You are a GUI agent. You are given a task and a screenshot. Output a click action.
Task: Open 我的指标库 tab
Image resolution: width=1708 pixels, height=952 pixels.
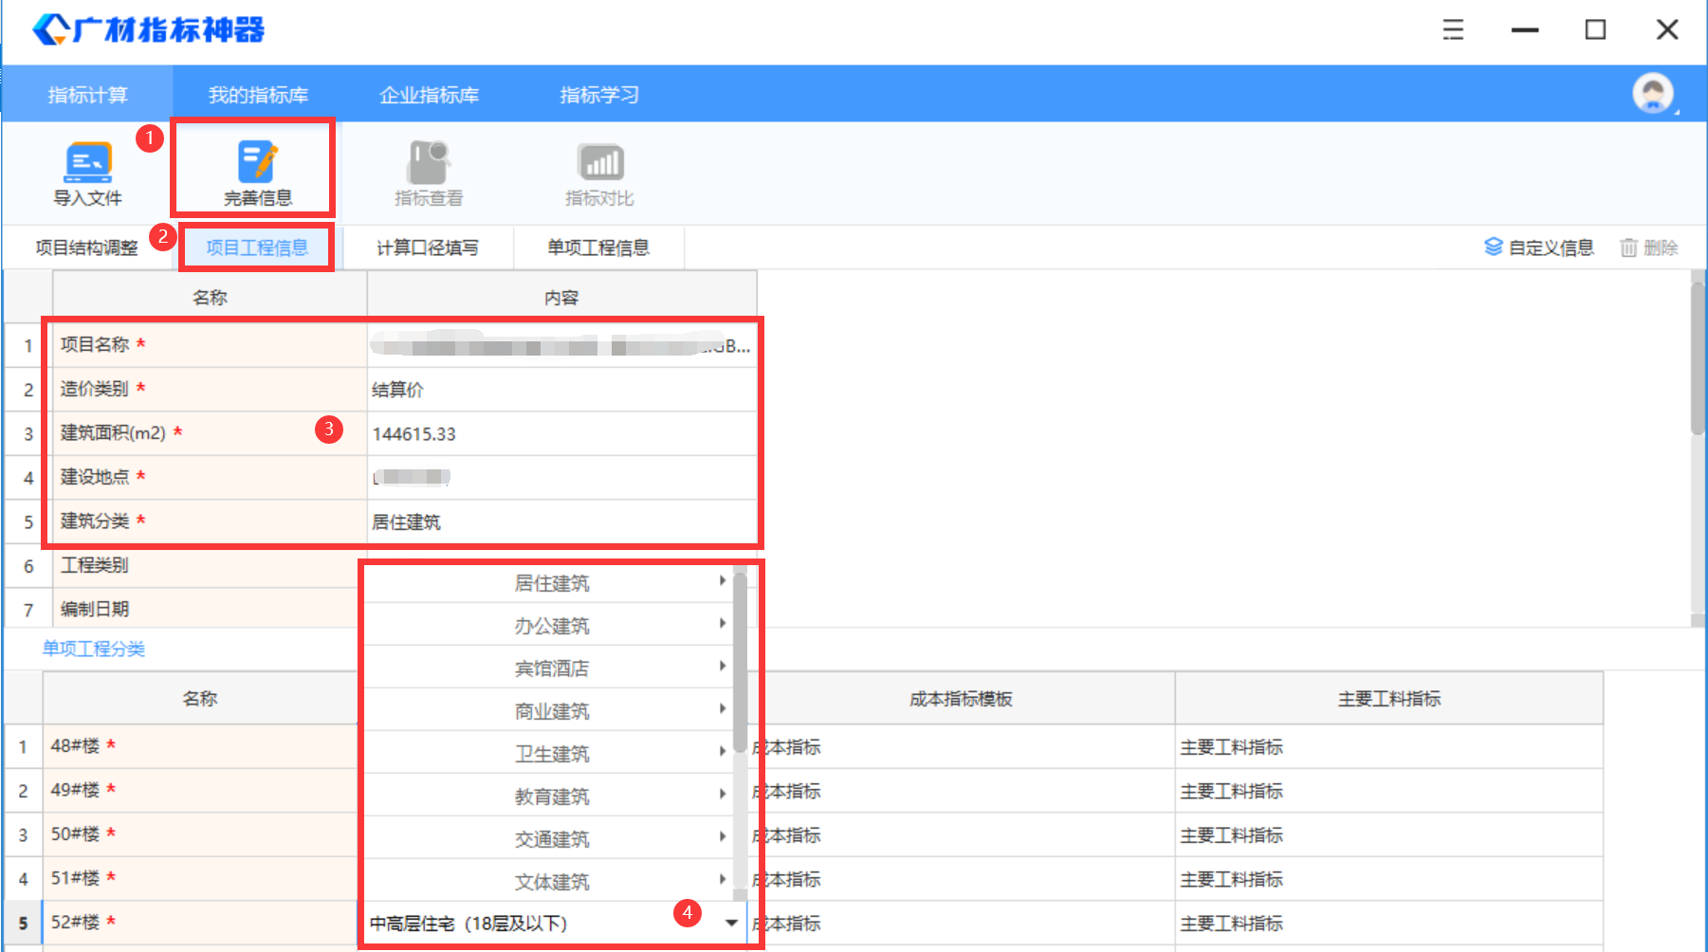tap(258, 95)
